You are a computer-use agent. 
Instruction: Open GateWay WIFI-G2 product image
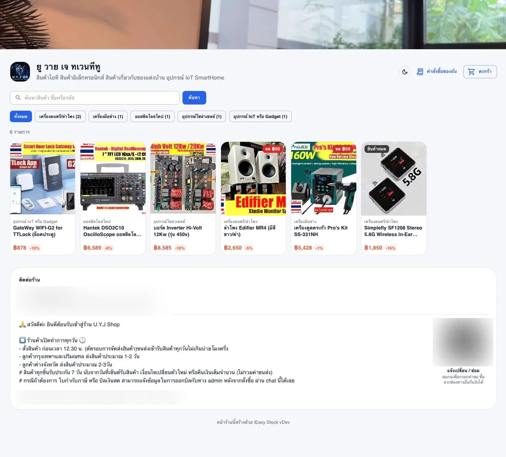[43, 178]
